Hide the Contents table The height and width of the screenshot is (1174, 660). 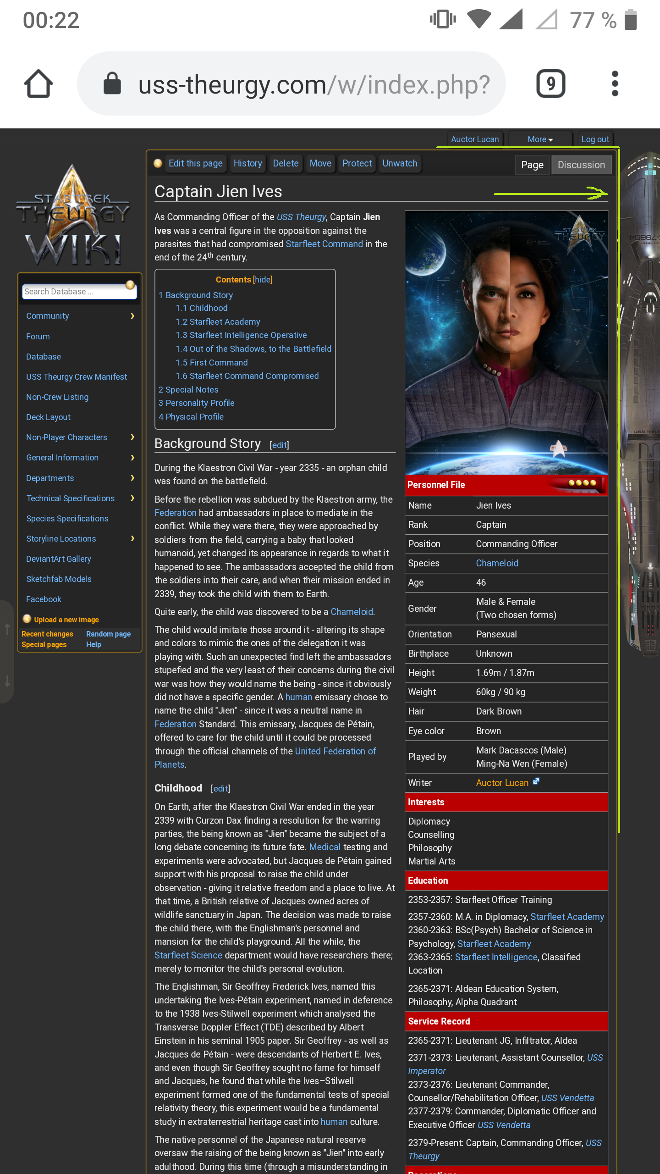click(263, 279)
